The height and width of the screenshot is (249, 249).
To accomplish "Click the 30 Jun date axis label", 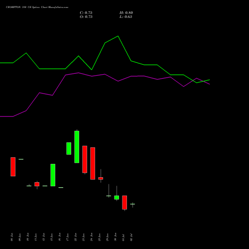I will (116, 237).
